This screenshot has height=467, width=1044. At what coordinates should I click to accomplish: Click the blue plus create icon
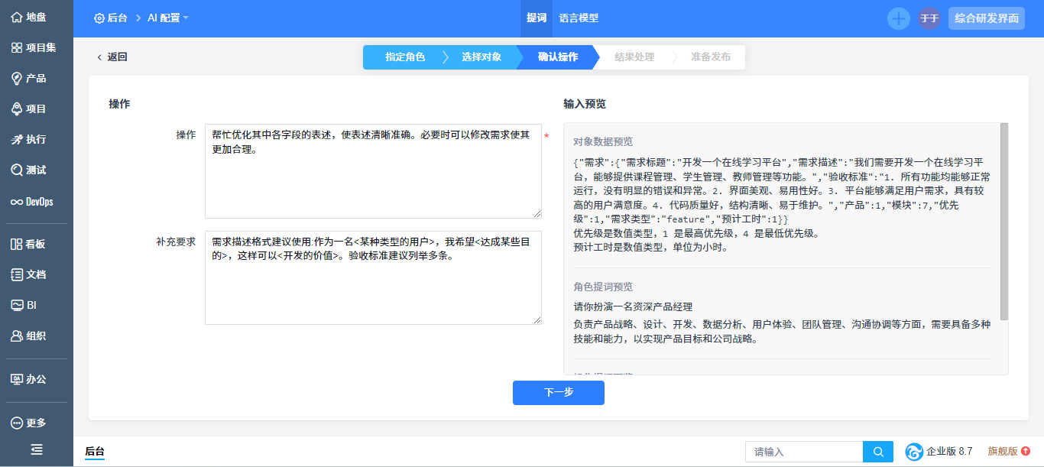click(x=898, y=18)
